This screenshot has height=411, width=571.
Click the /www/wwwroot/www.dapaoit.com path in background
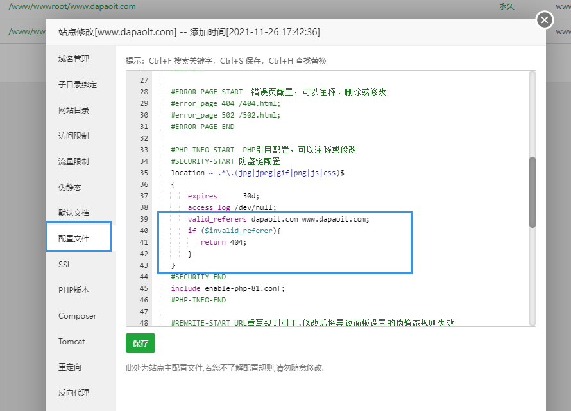(x=72, y=6)
